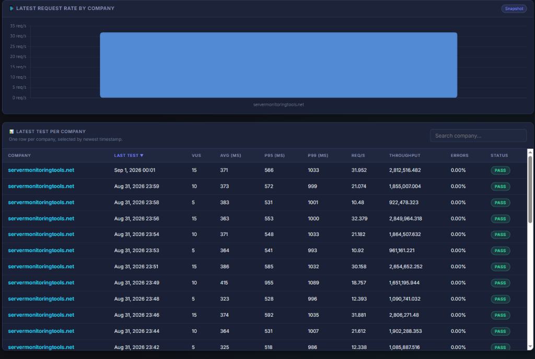
Task: Open servermonitoringtools.net link in Aug 31 23:46 row
Action: point(41,315)
